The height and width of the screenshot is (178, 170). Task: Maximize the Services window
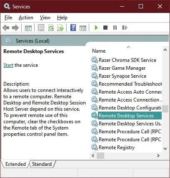pyautogui.click(x=141, y=6)
